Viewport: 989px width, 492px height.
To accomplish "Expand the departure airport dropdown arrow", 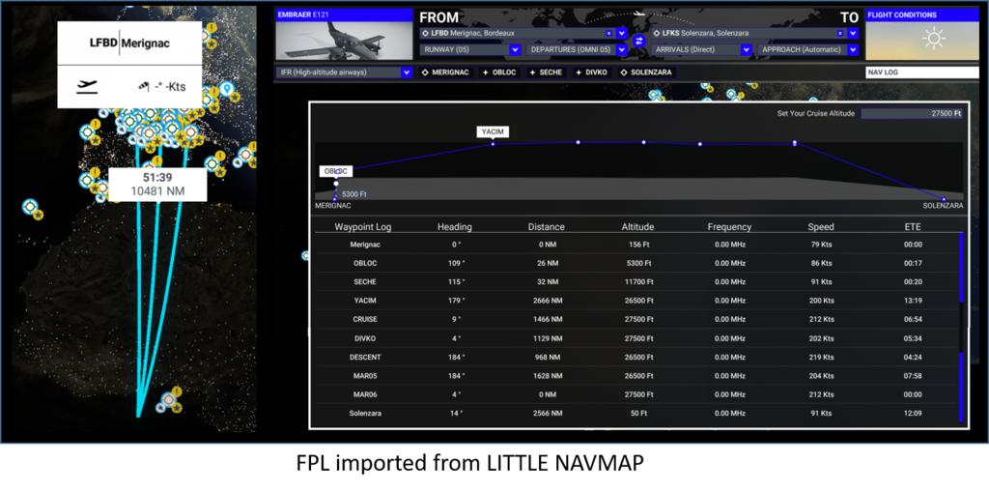I will pyautogui.click(x=622, y=33).
